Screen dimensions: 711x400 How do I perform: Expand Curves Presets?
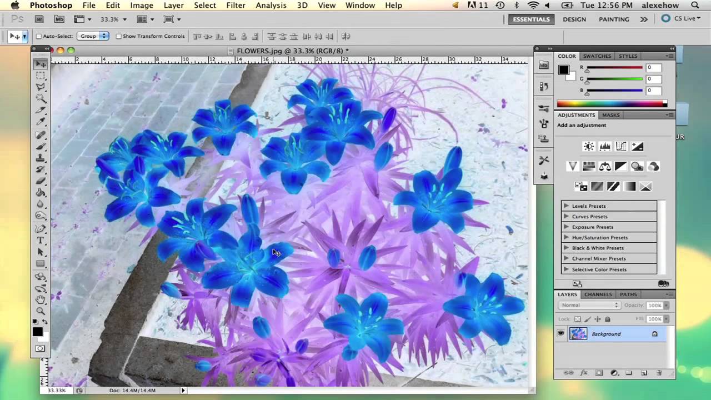566,217
